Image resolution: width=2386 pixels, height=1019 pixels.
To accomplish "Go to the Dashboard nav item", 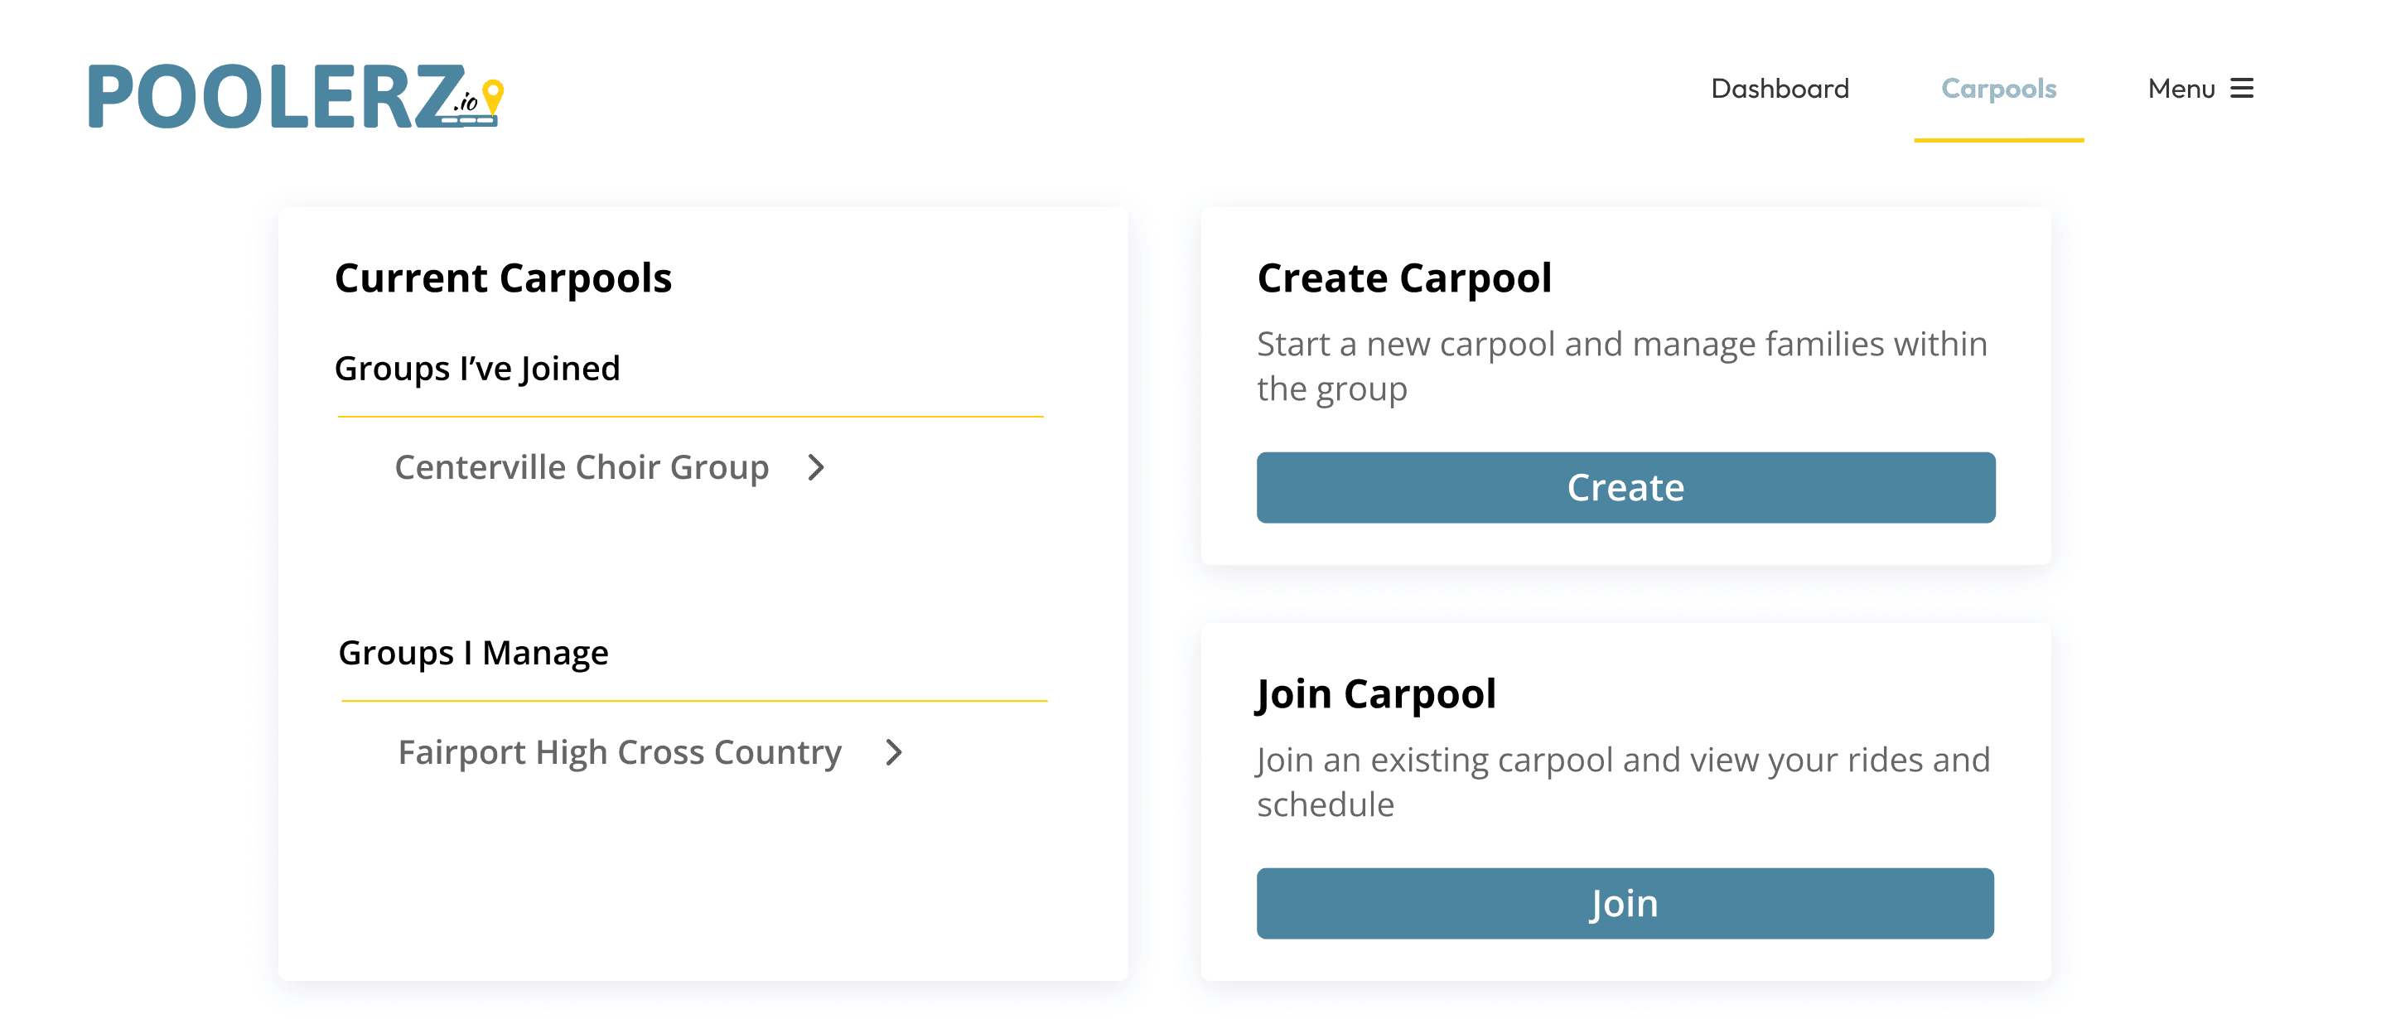I will click(x=1780, y=88).
